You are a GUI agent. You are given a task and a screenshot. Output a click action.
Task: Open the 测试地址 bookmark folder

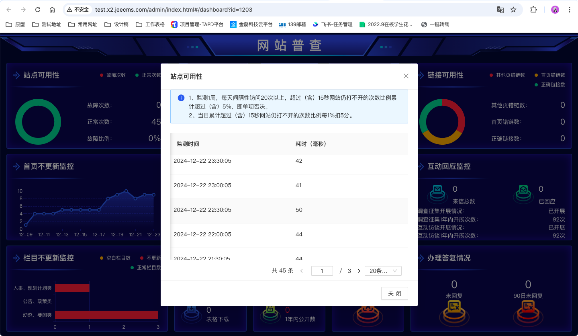pos(47,25)
